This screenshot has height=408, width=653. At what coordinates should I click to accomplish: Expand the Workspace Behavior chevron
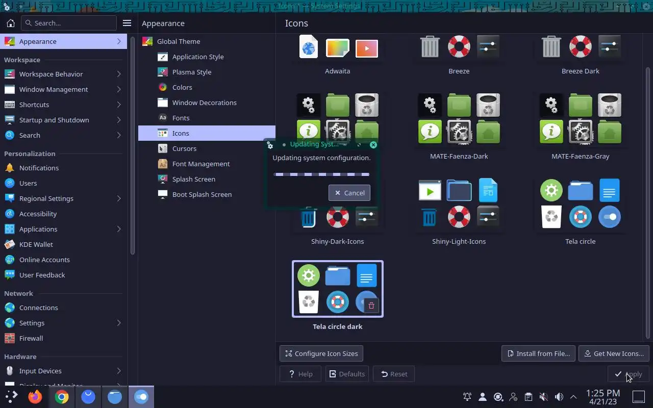[x=119, y=74]
